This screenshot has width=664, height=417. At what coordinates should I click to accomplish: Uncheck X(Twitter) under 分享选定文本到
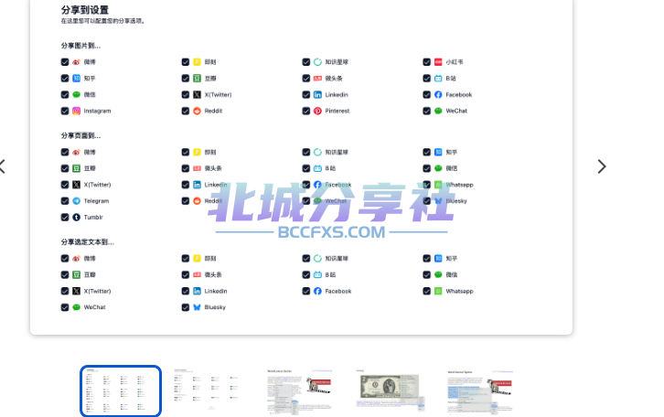[x=65, y=291]
